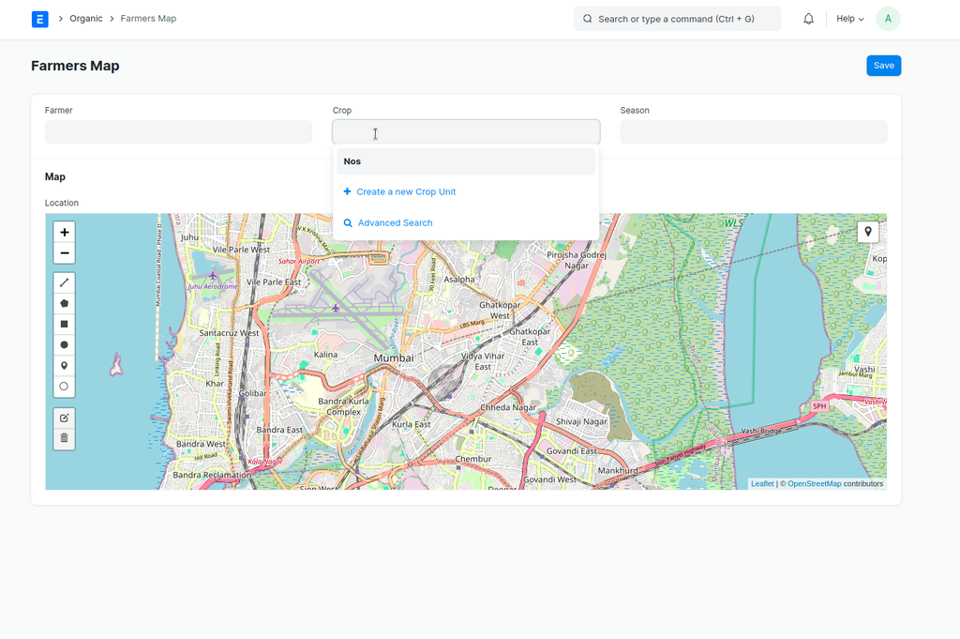Zoom in on the map
The height and width of the screenshot is (639, 960).
[64, 233]
